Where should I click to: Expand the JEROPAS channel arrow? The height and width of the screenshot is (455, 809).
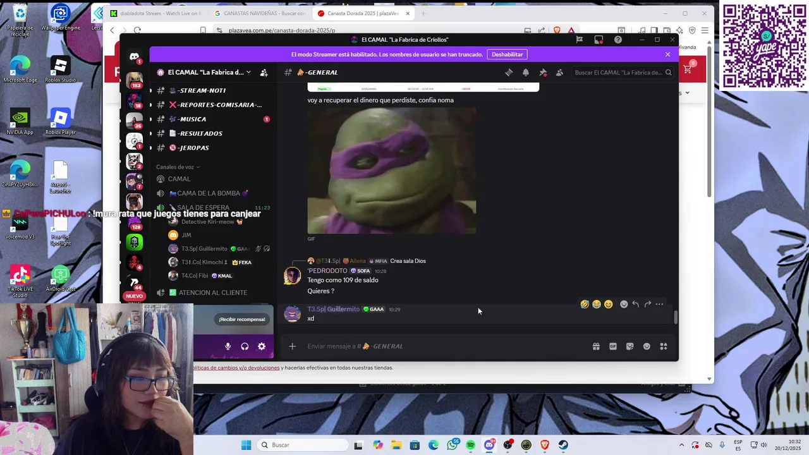pos(150,148)
